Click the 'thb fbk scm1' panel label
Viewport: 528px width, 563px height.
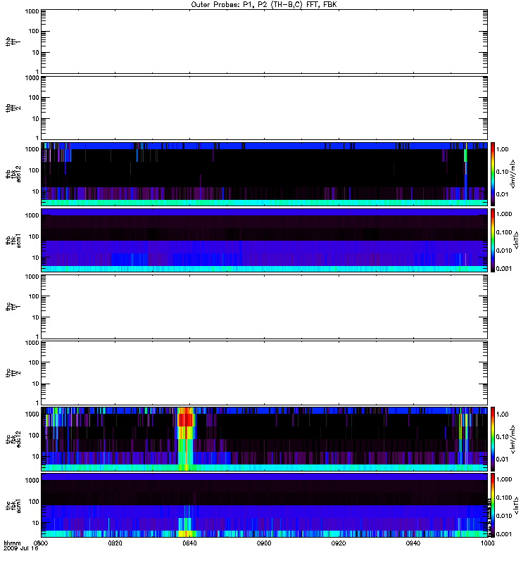13,240
